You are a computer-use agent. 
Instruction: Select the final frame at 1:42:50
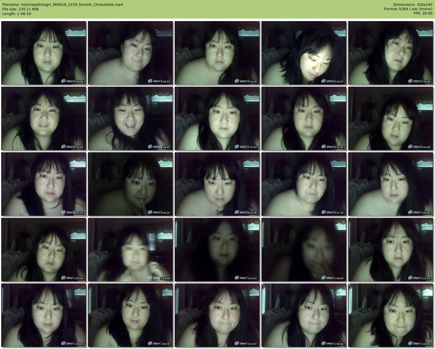tap(391, 315)
